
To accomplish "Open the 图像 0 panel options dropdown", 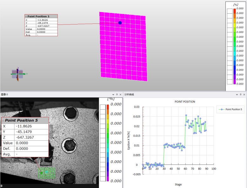I will click(113, 95).
